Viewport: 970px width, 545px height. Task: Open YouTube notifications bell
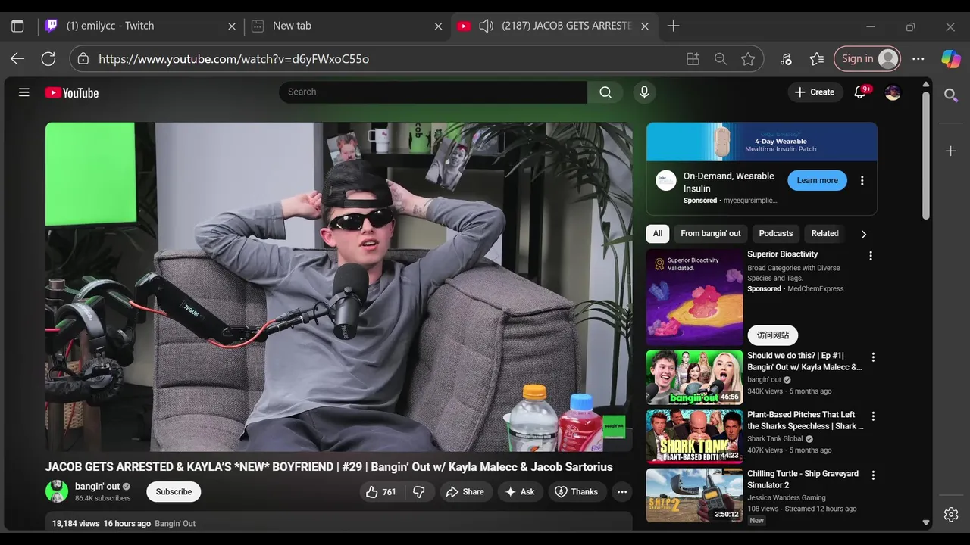click(860, 92)
